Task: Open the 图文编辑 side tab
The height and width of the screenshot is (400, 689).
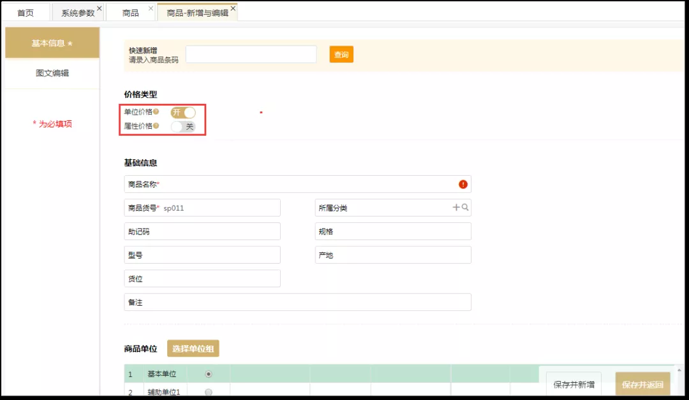Action: coord(52,73)
